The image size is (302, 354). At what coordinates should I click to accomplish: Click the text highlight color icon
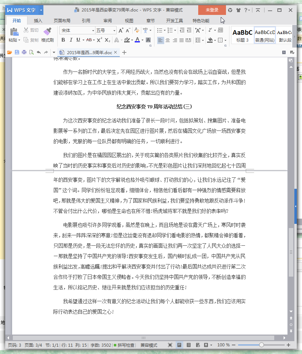[127, 40]
